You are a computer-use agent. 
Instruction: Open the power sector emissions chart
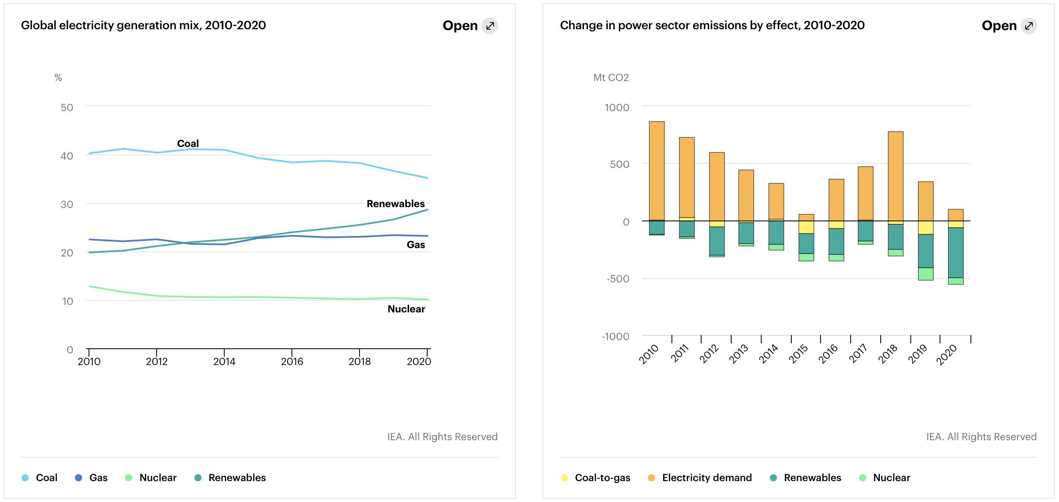pyautogui.click(x=999, y=26)
